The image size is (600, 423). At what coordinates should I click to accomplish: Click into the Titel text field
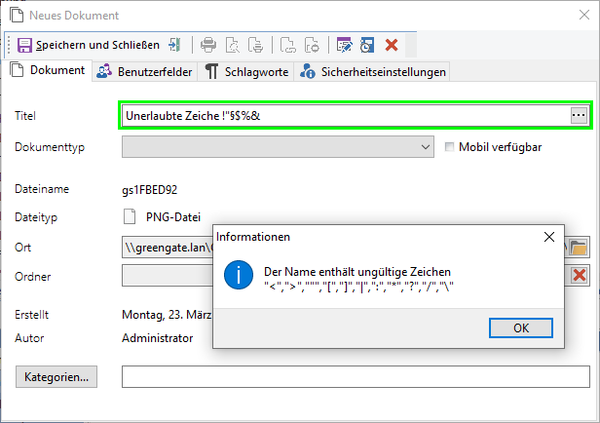pos(346,116)
